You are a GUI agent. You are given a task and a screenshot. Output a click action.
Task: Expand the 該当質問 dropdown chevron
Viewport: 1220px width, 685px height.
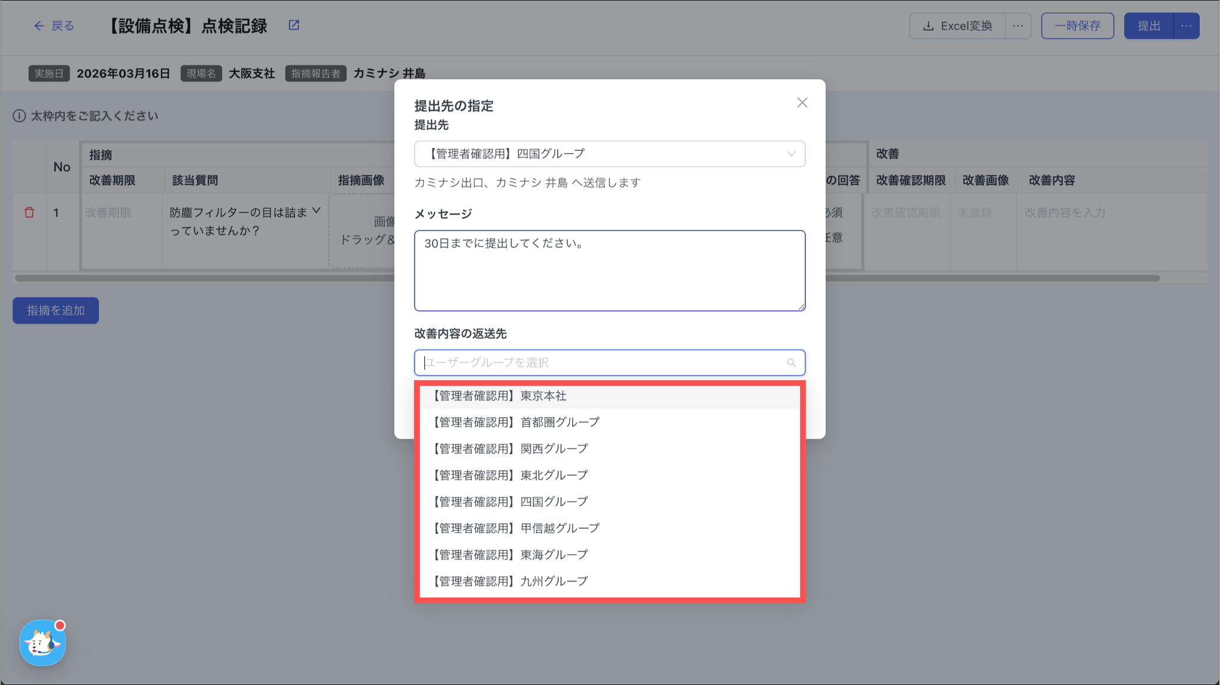click(316, 211)
